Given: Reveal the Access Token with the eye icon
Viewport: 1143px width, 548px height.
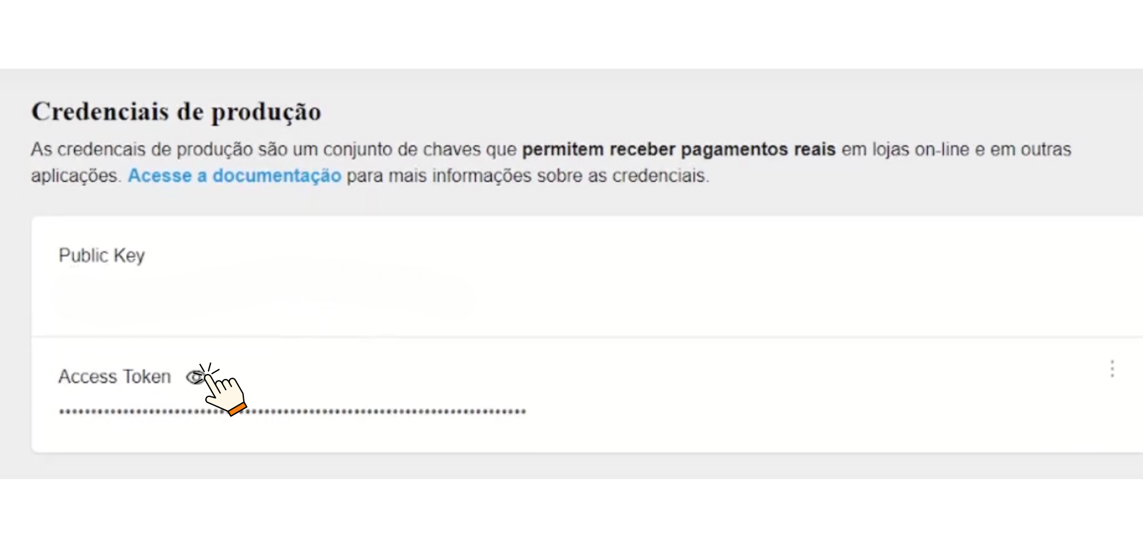Looking at the screenshot, I should pyautogui.click(x=196, y=377).
